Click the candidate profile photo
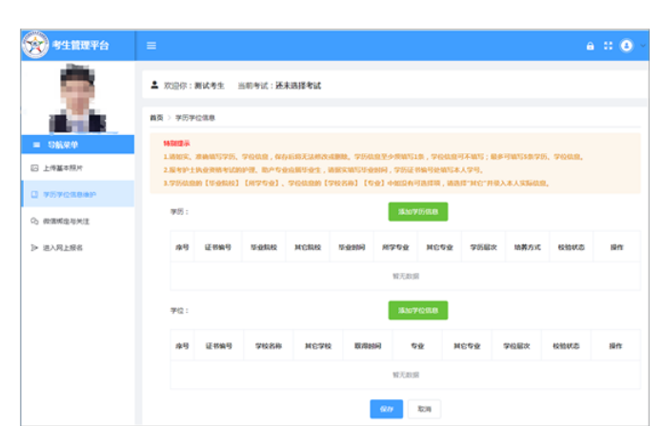The height and width of the screenshot is (426, 664). tap(77, 97)
